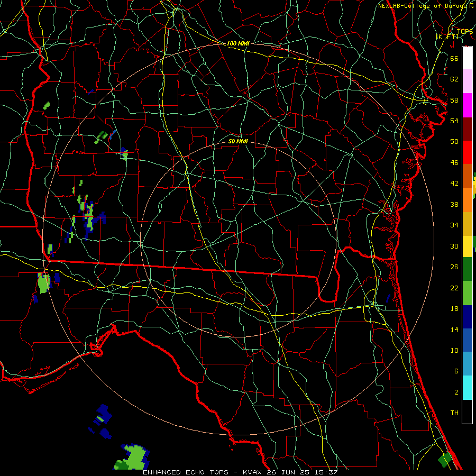This screenshot has height=476, width=476.
Task: Click the "6" legend value
Action: (456, 371)
